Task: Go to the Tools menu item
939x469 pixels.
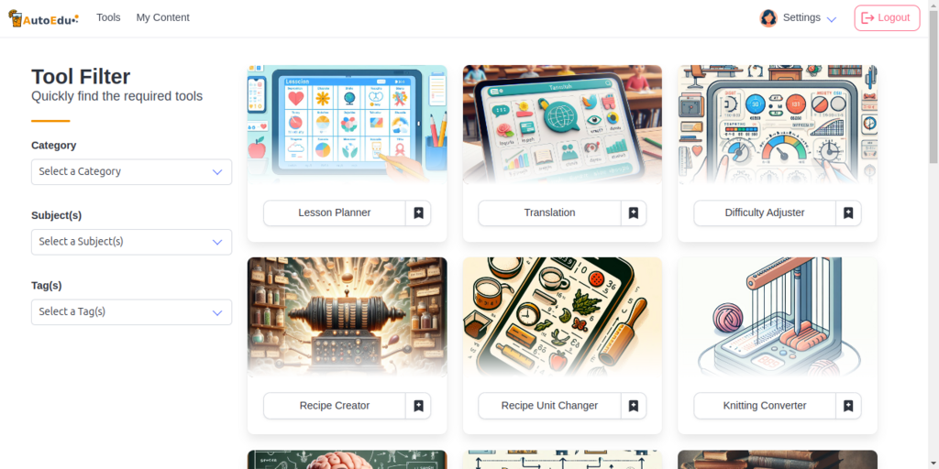Action: coord(108,18)
